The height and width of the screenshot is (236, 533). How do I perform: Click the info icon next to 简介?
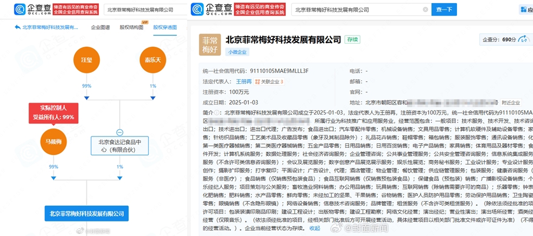click(217, 112)
